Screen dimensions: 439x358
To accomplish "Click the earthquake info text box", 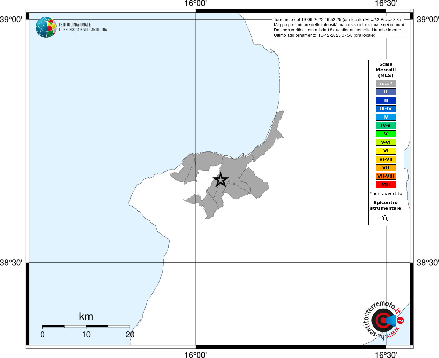I will click(338, 27).
